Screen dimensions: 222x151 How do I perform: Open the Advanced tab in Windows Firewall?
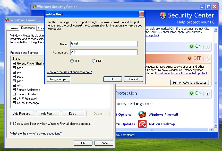[41, 28]
